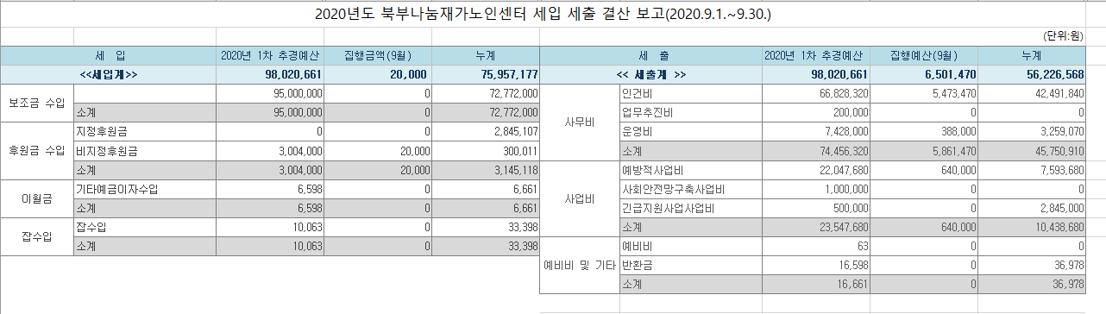
Task: Select the '<<세입계>>' total row label
Action: 109,74
